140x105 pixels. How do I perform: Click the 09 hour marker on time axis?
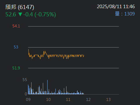(x=28, y=99)
